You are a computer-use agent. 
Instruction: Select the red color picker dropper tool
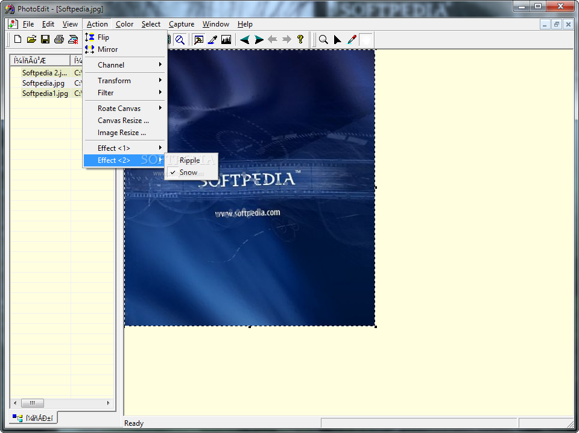click(x=352, y=39)
